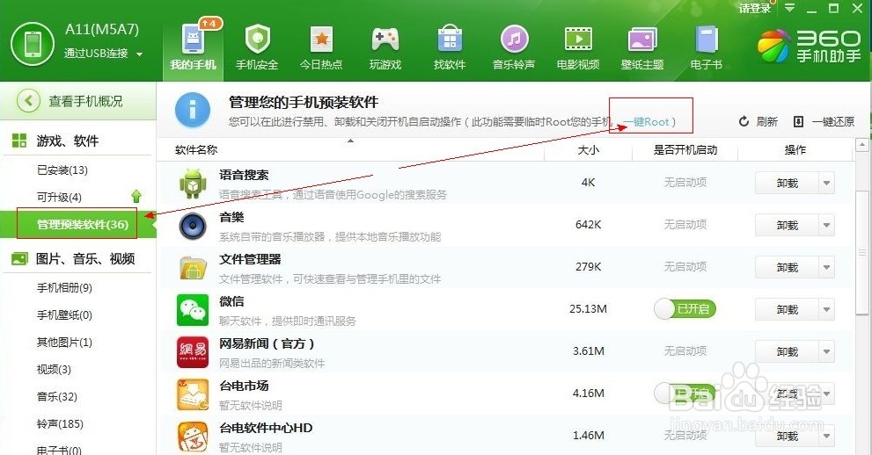
Task: Open 电影视频 film icon
Action: (x=578, y=40)
